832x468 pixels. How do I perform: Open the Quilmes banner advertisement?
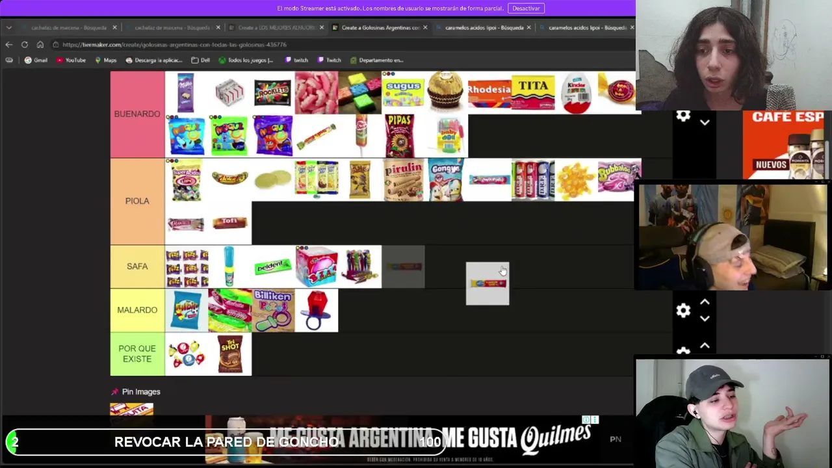pos(402,440)
